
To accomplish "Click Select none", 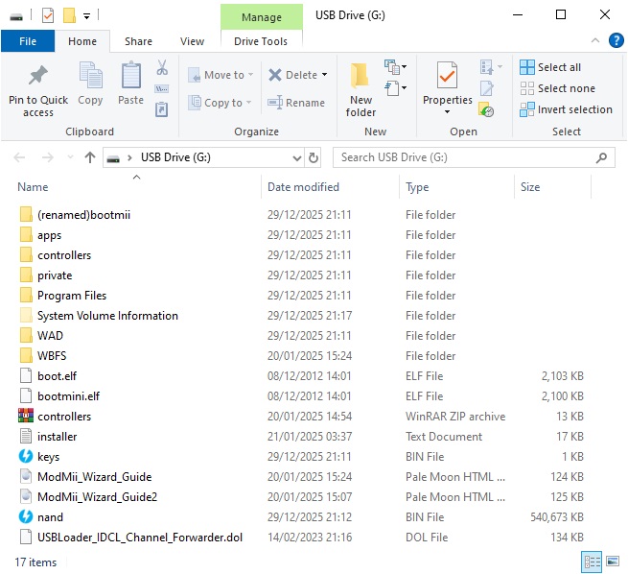I will tap(557, 88).
